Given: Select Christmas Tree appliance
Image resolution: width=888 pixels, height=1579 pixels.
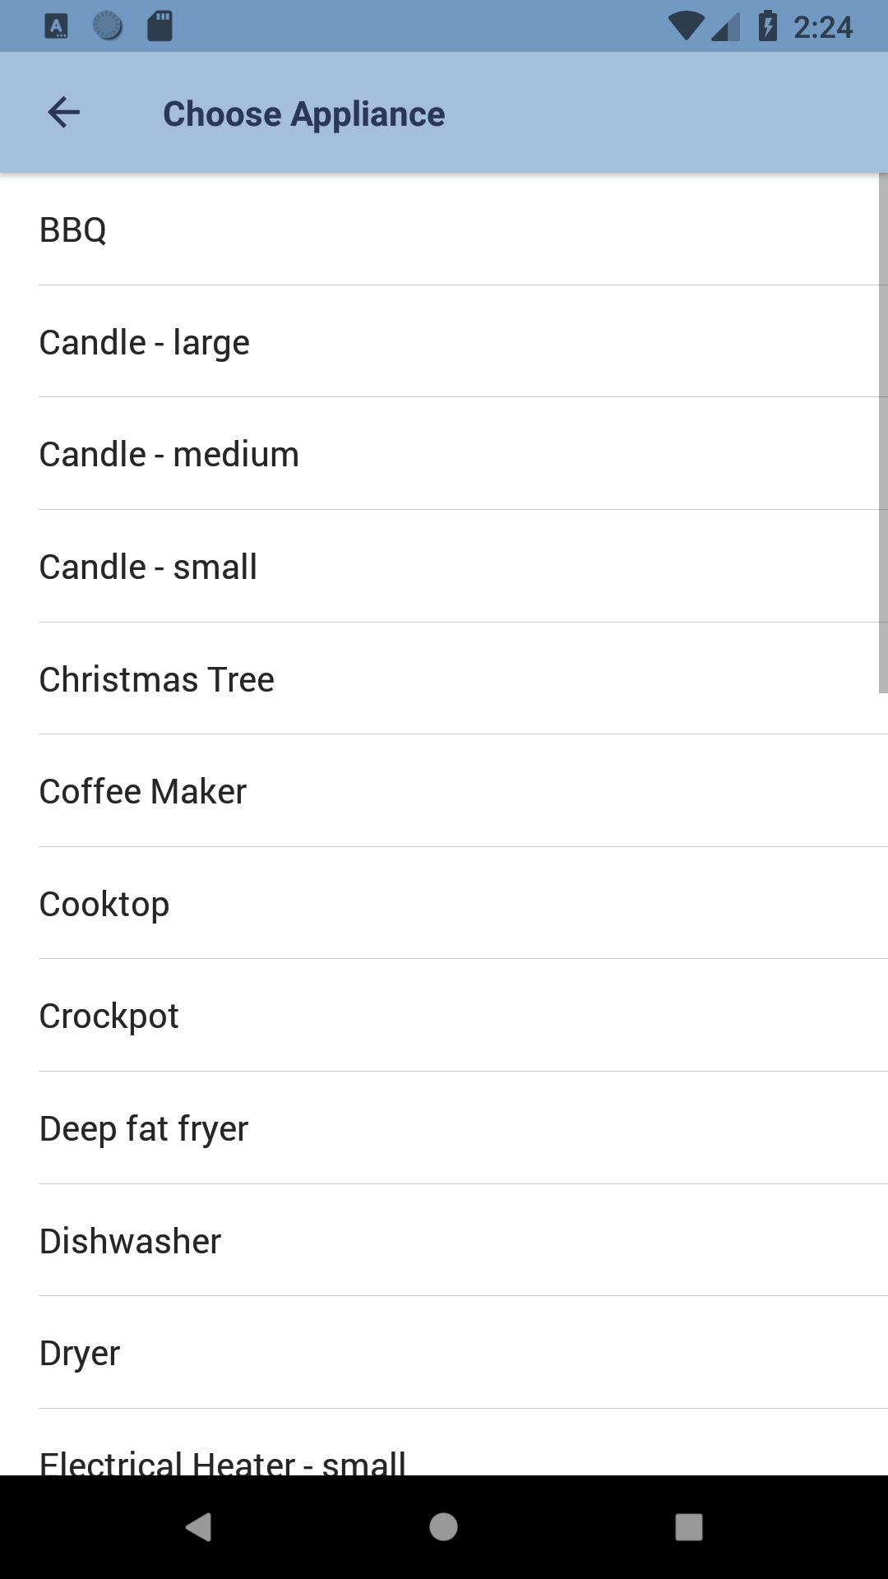Looking at the screenshot, I should click(x=444, y=679).
